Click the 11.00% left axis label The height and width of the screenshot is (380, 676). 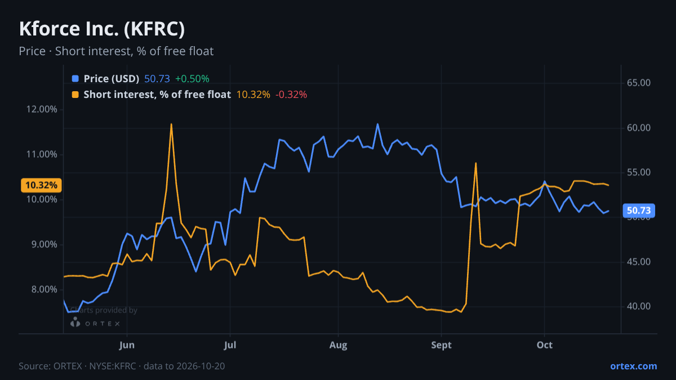41,154
